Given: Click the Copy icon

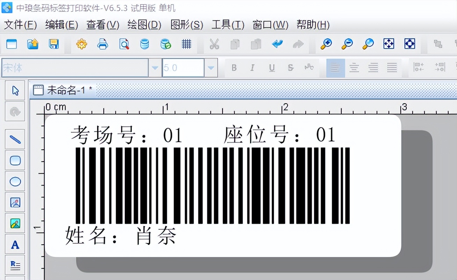Looking at the screenshot, I should [235, 44].
